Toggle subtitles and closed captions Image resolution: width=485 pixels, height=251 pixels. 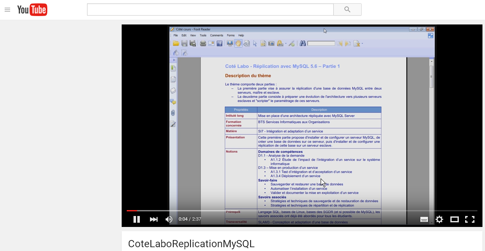click(424, 219)
